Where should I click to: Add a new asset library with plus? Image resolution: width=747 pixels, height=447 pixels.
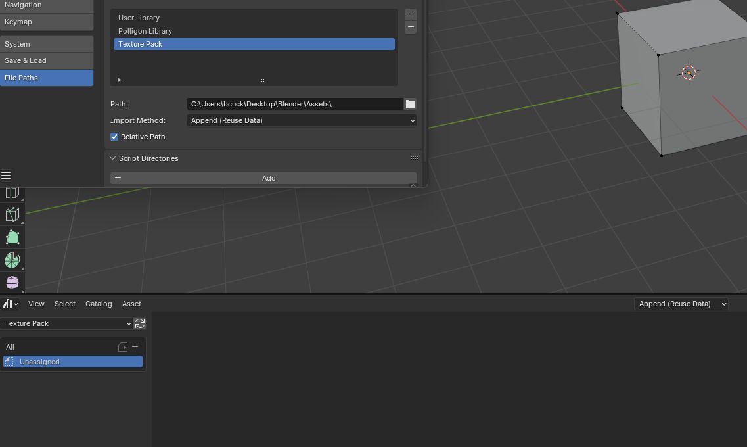pos(411,14)
